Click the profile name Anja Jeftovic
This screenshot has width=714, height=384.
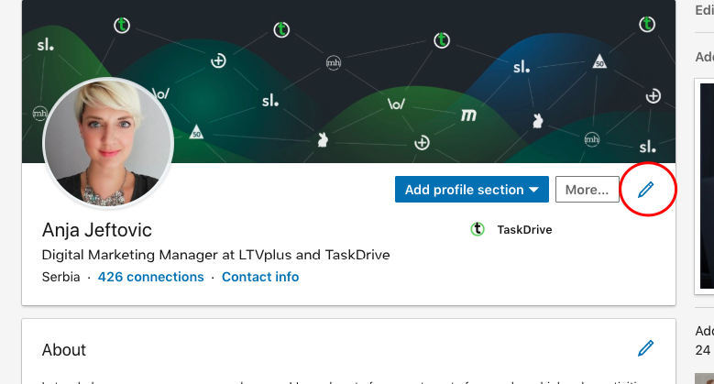[96, 230]
